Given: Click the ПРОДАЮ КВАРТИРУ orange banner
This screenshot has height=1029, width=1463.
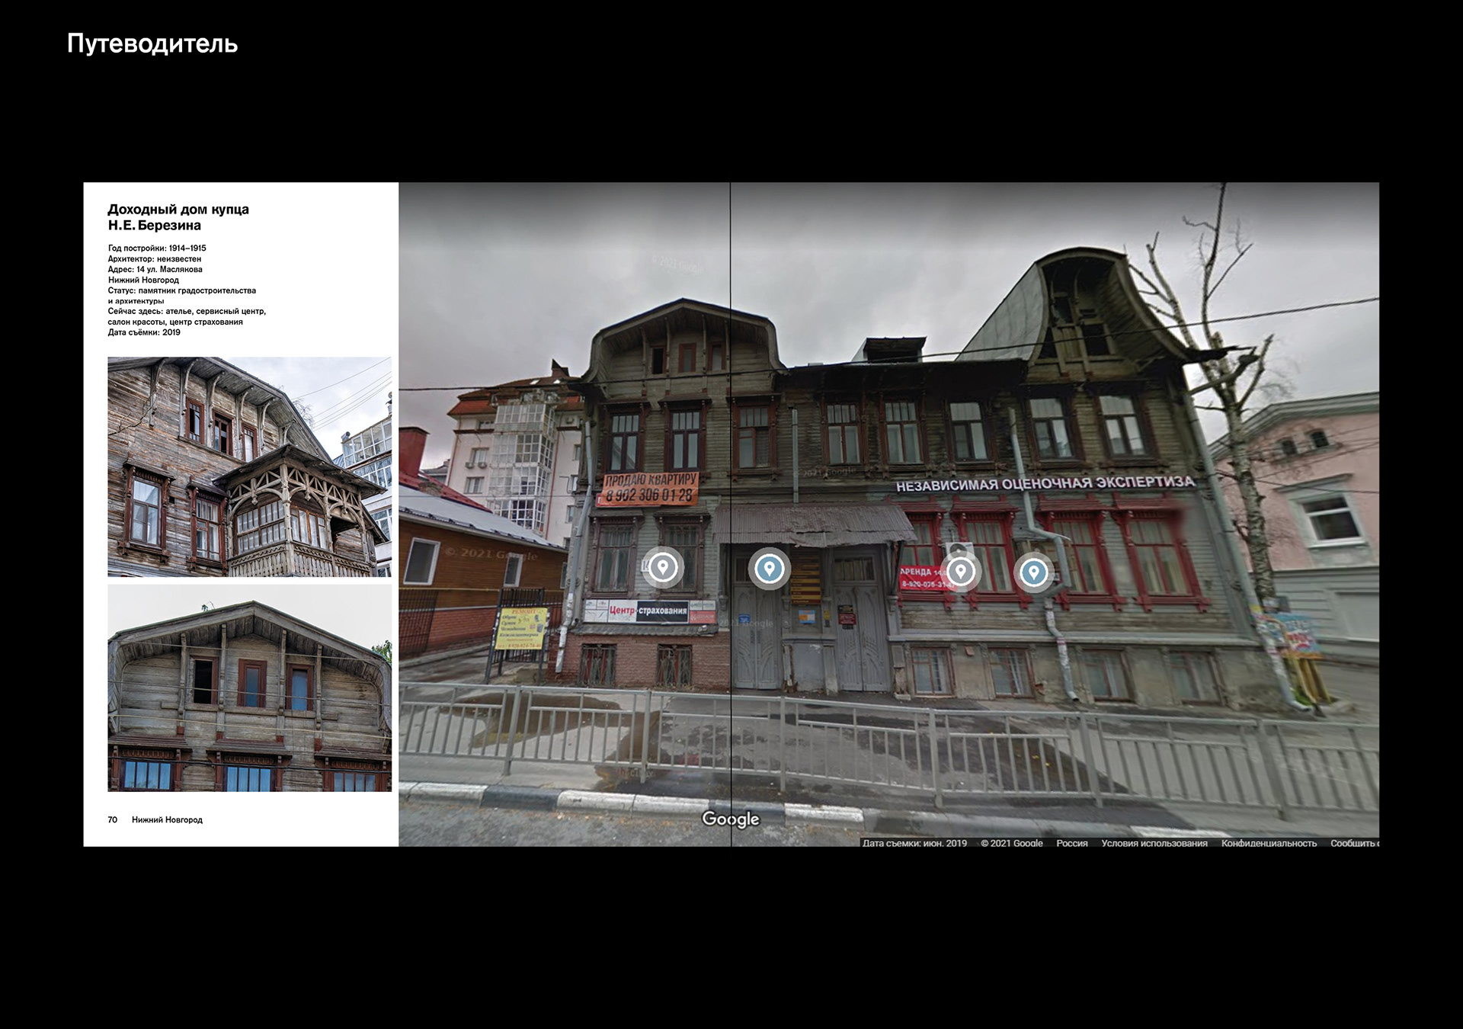Looking at the screenshot, I should coord(650,488).
